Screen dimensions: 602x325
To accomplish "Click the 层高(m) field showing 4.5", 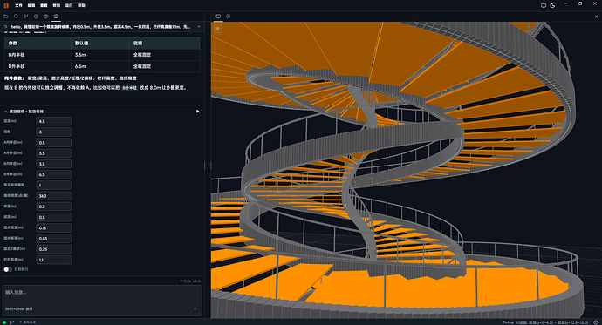I will (x=54, y=121).
